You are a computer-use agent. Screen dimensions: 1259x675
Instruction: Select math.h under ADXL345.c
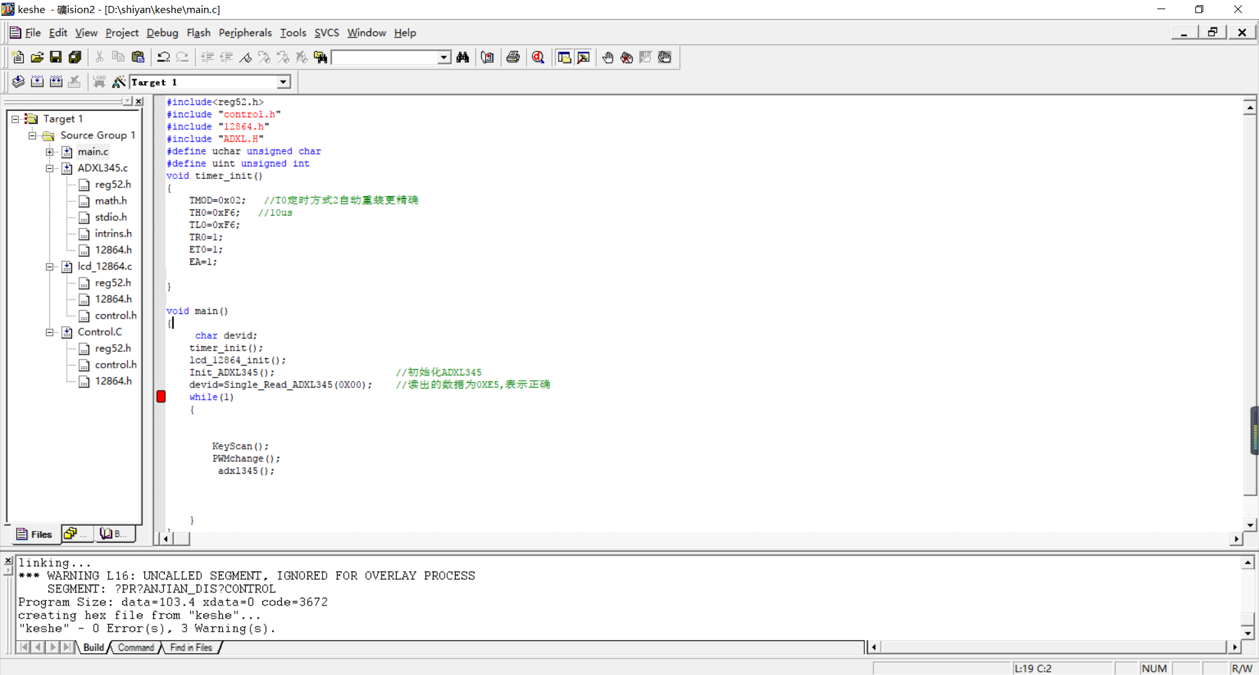pos(111,201)
